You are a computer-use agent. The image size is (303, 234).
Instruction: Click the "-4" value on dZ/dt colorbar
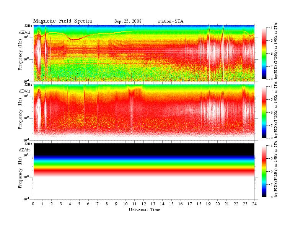click(x=270, y=146)
